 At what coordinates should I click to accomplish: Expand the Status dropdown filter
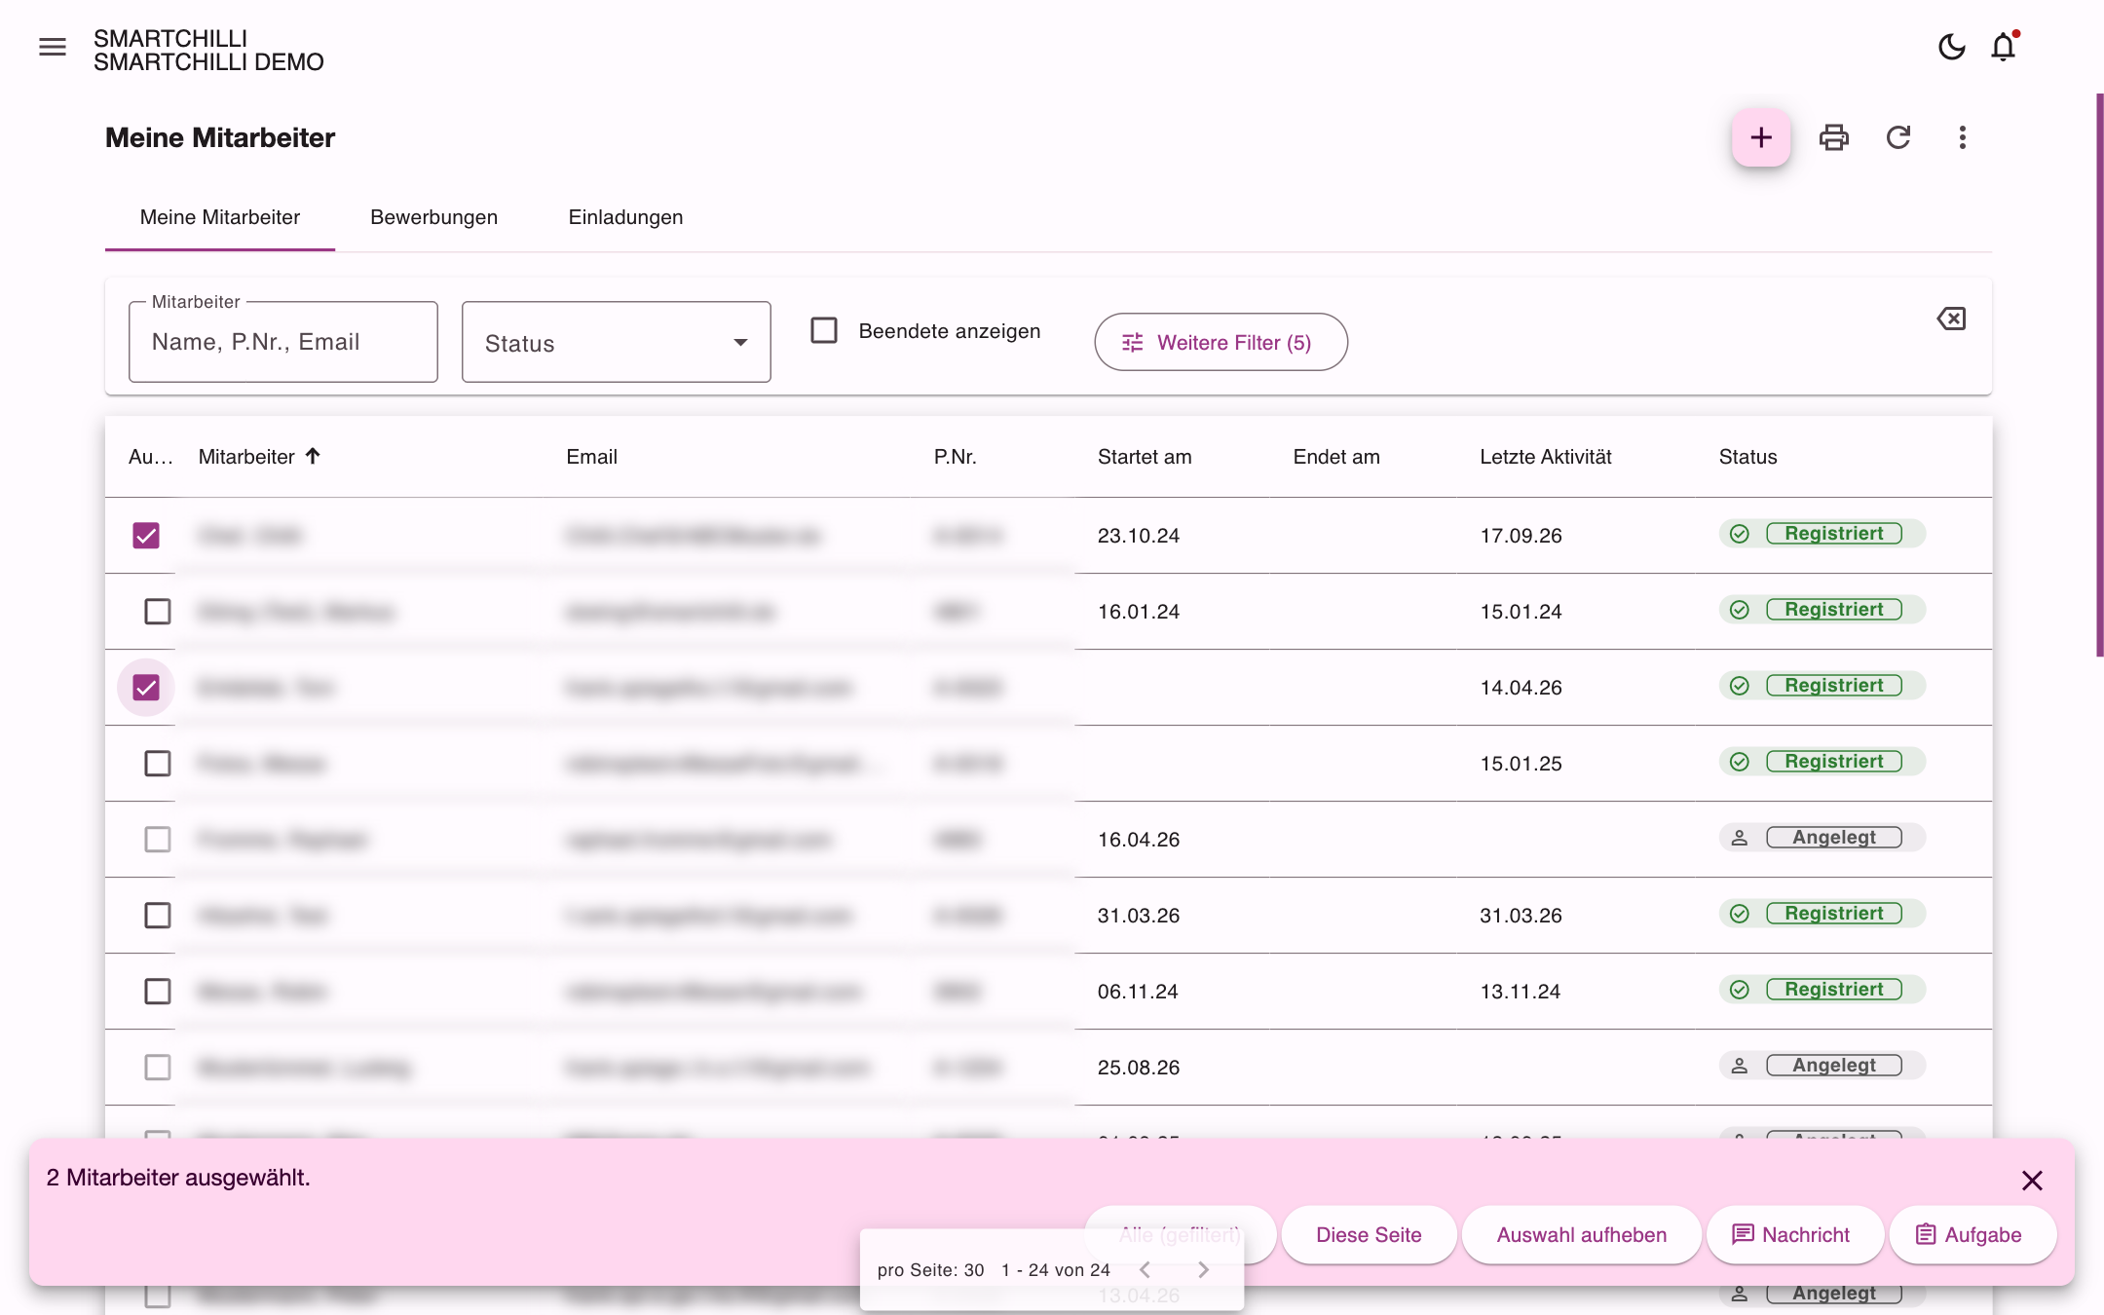(617, 342)
